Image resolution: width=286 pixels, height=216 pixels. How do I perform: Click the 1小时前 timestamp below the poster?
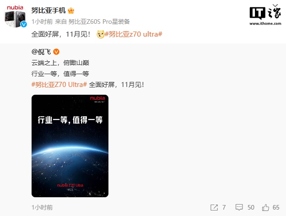click(x=42, y=207)
